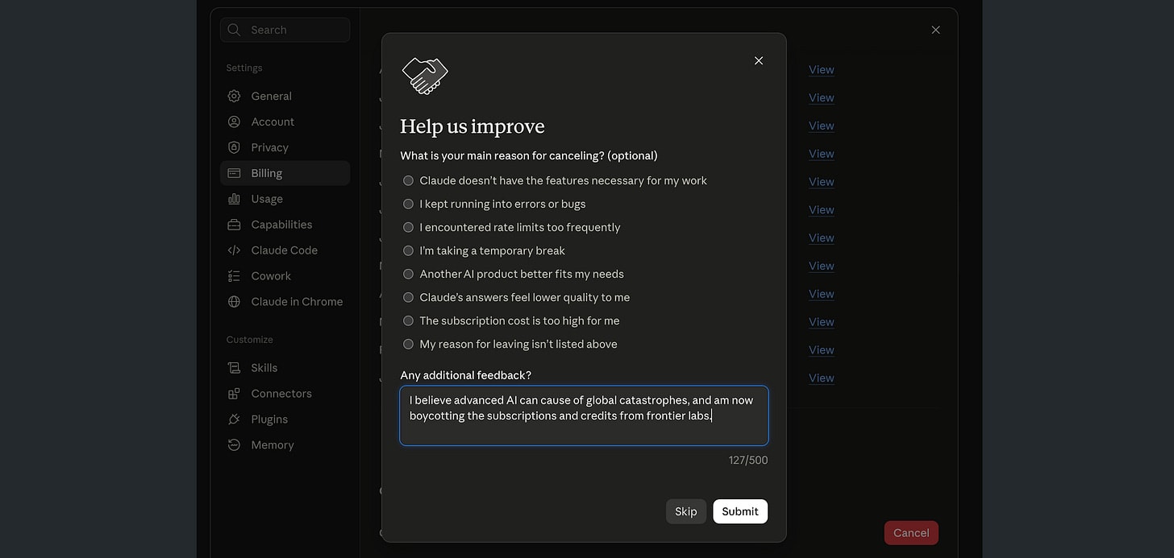Click the first View invoice link
This screenshot has height=558, width=1174.
(x=821, y=70)
